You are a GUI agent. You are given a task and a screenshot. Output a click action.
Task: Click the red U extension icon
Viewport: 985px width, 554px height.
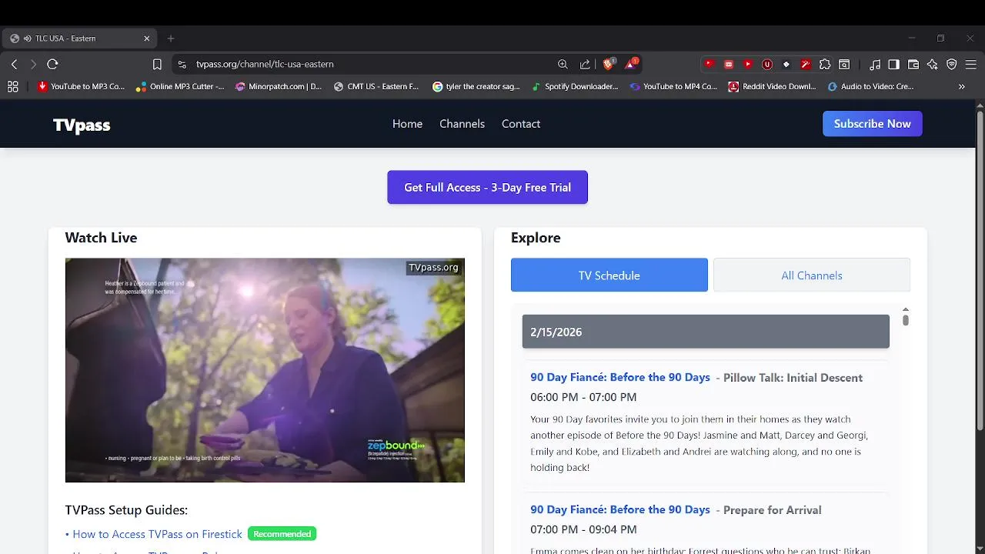[767, 65]
